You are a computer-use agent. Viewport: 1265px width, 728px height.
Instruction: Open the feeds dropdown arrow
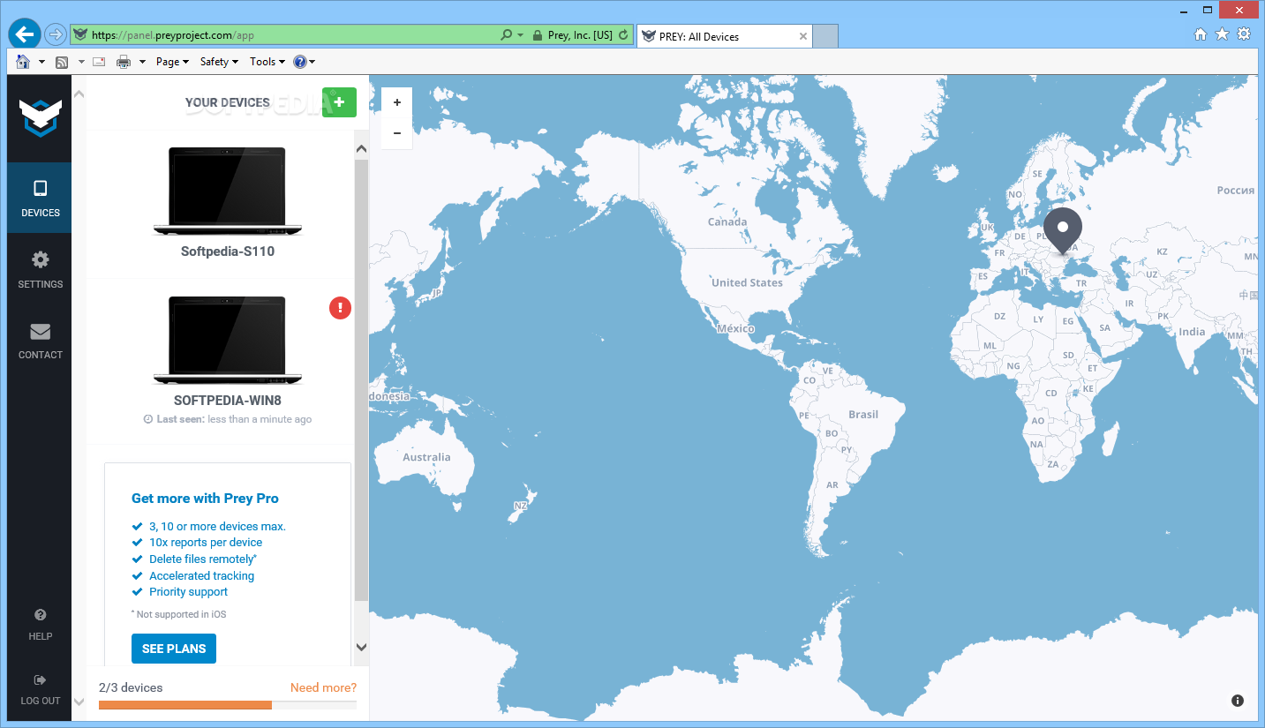click(81, 62)
